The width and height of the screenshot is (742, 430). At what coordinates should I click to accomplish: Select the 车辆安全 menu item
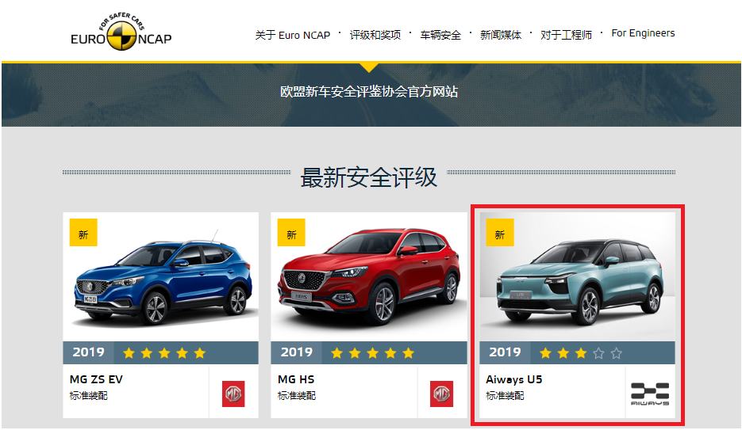440,35
